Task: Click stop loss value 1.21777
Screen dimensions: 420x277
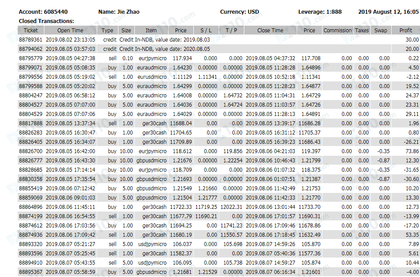Action: tap(207, 198)
